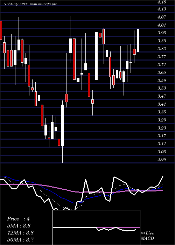Click the Price : 4 readout
175x245 pixels.
(18, 219)
